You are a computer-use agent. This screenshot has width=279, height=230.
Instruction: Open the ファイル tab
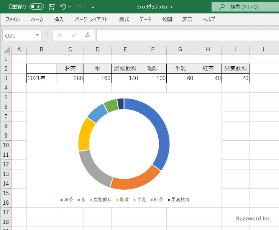click(13, 19)
